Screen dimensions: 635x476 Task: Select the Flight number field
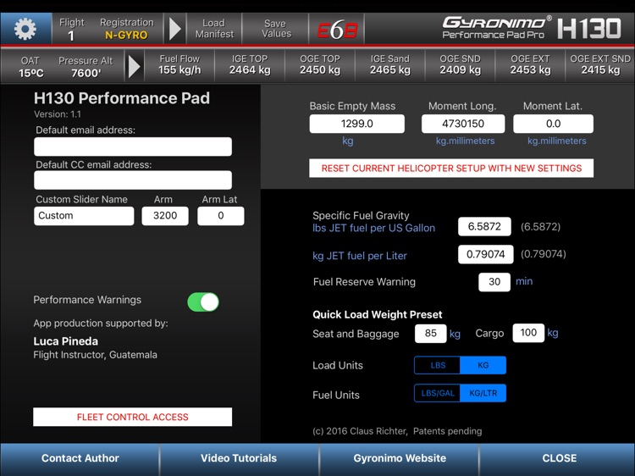click(71, 29)
